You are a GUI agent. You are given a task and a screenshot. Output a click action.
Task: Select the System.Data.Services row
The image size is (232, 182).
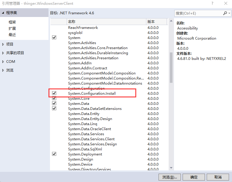click(x=109, y=134)
